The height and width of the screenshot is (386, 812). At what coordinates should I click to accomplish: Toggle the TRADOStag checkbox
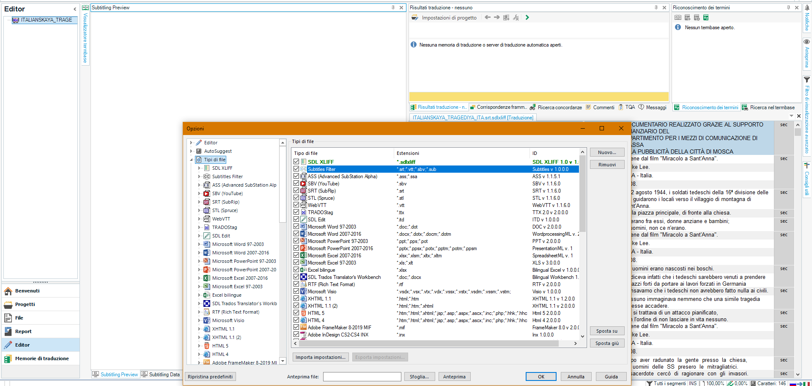296,212
